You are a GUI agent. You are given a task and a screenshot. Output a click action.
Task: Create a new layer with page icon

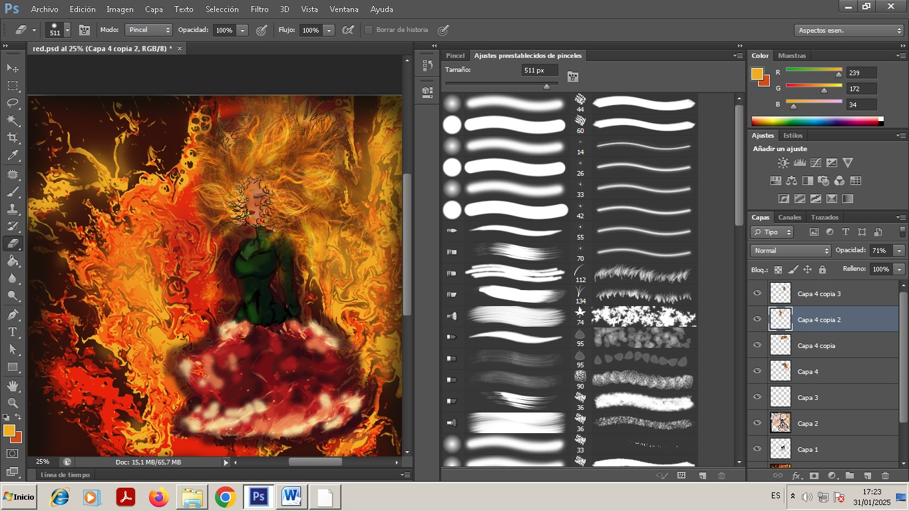[867, 476]
